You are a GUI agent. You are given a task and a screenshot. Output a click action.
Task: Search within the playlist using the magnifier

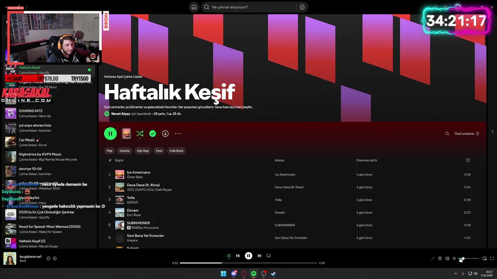pos(447,134)
